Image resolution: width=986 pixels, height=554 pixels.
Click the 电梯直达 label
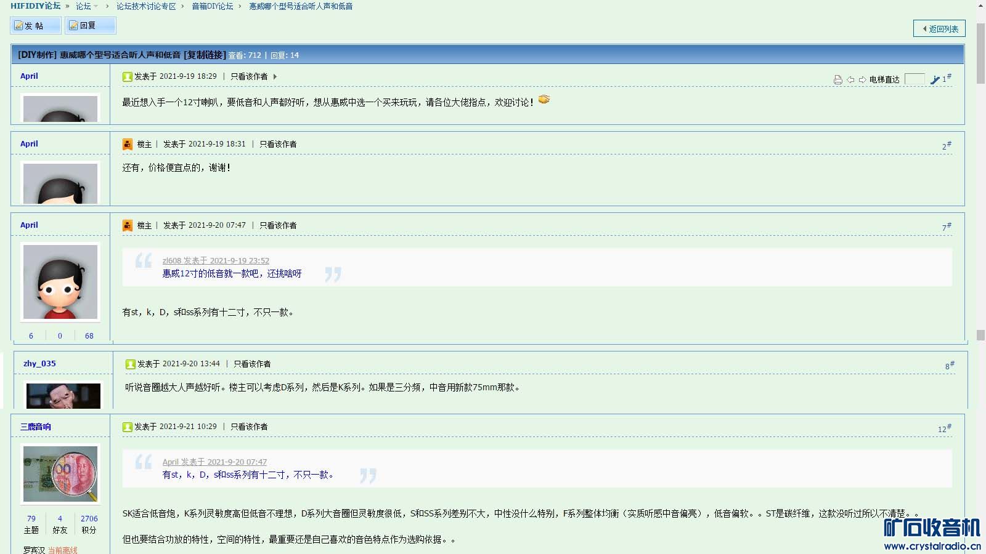pyautogui.click(x=884, y=79)
